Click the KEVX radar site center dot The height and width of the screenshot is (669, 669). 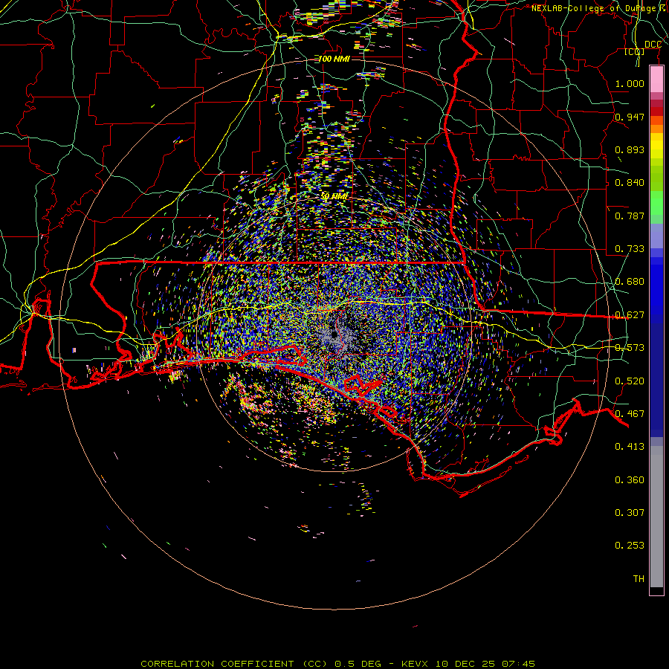pos(334,335)
